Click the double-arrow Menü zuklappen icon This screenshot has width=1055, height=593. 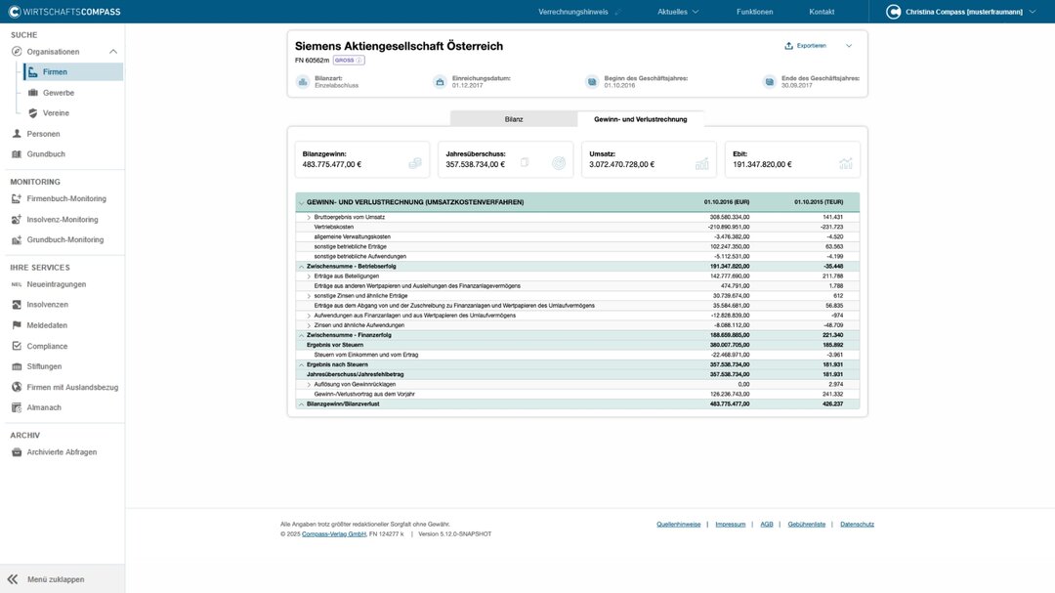click(13, 579)
